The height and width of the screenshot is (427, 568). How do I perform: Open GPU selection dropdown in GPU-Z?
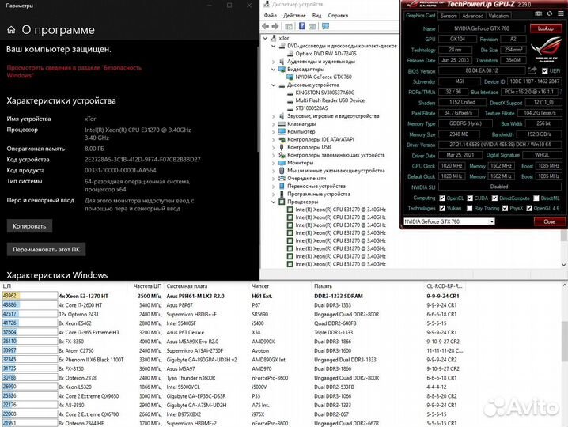[491, 221]
